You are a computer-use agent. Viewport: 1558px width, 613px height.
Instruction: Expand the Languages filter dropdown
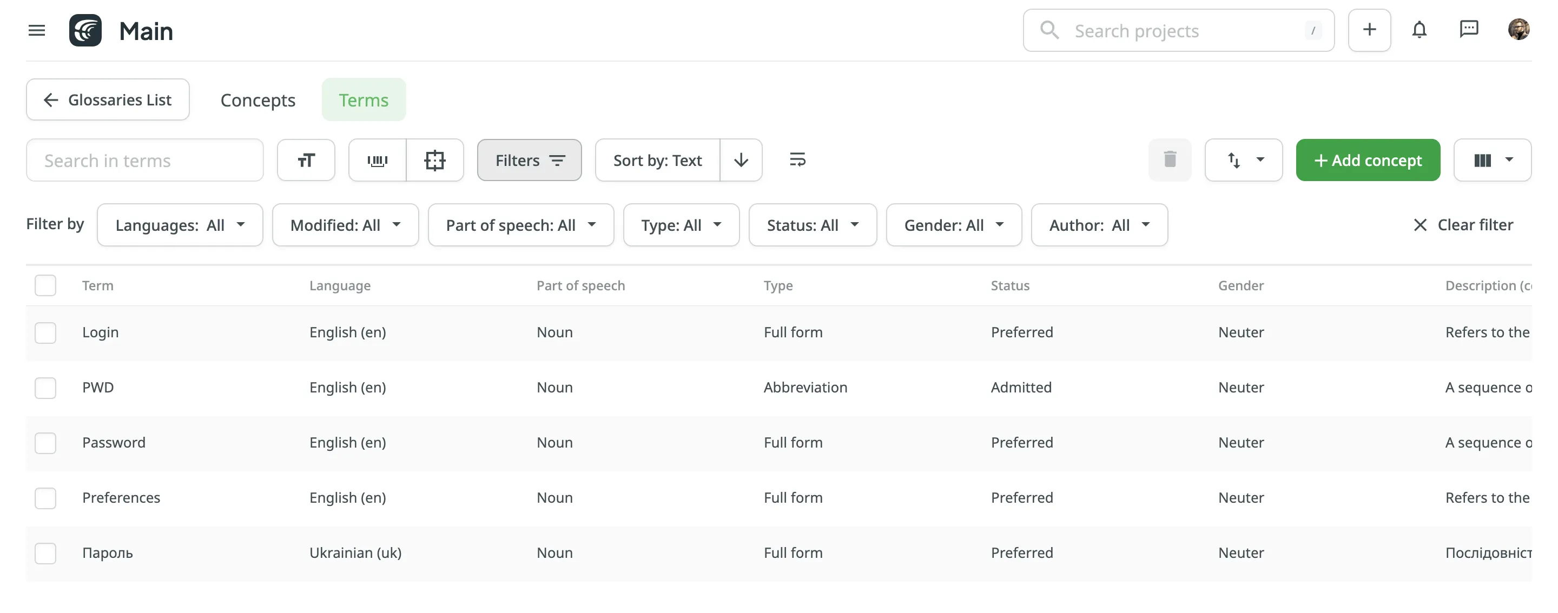[x=180, y=225]
